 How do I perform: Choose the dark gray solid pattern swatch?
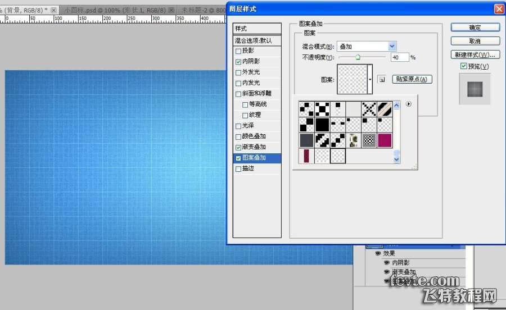(306, 140)
